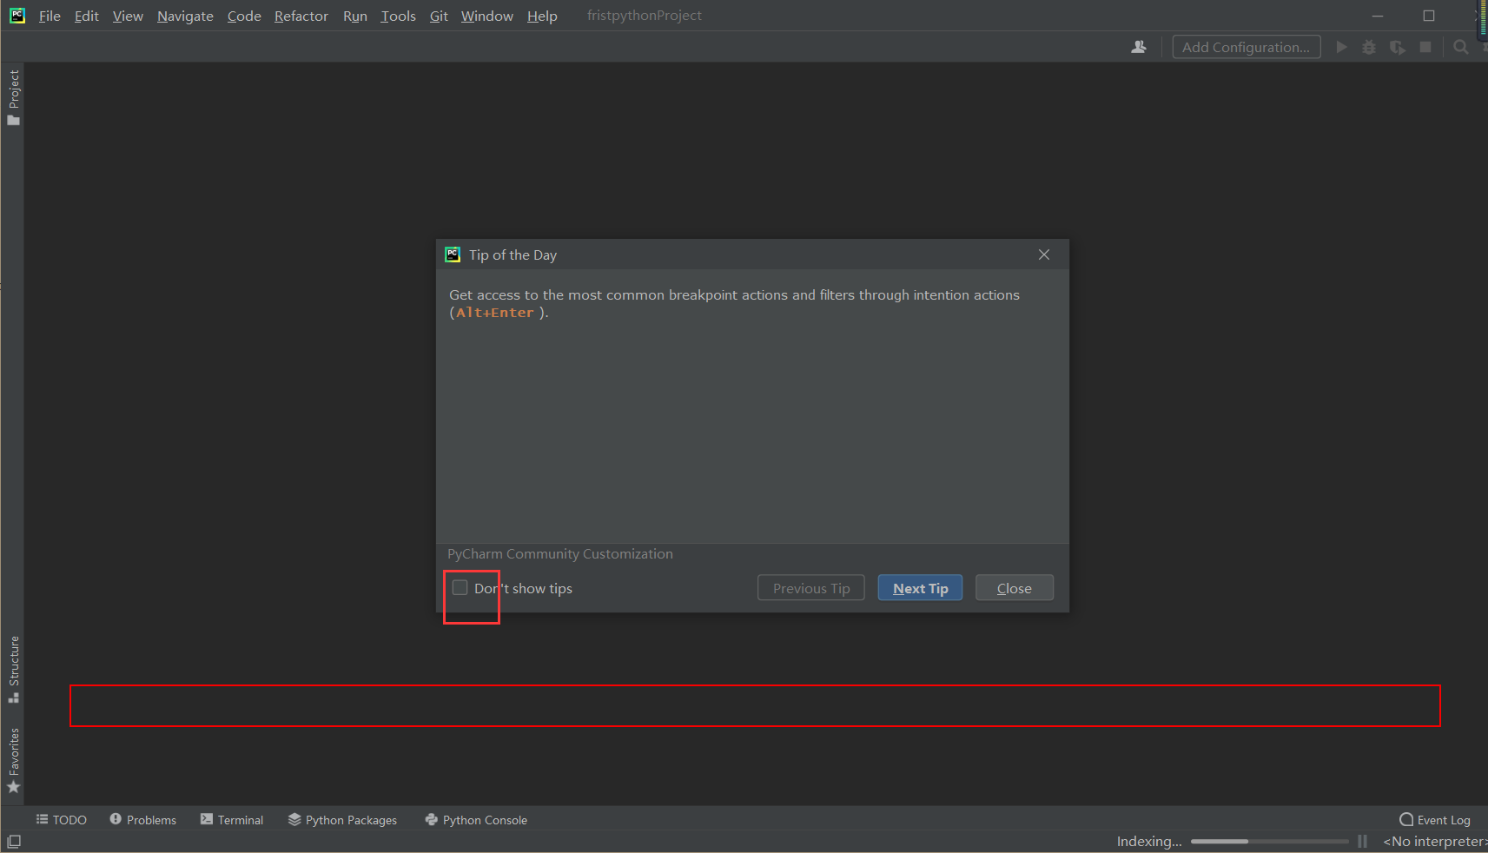Click the Debug bug icon
The height and width of the screenshot is (853, 1488).
(x=1369, y=47)
